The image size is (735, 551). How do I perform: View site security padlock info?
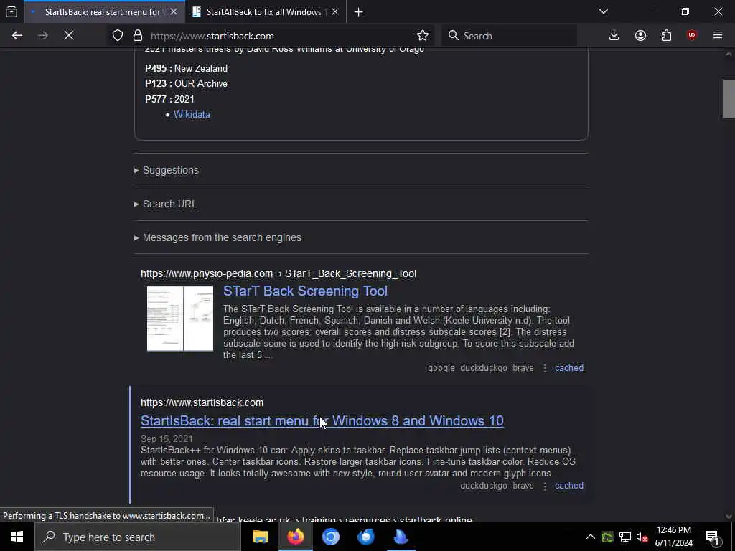coord(138,36)
